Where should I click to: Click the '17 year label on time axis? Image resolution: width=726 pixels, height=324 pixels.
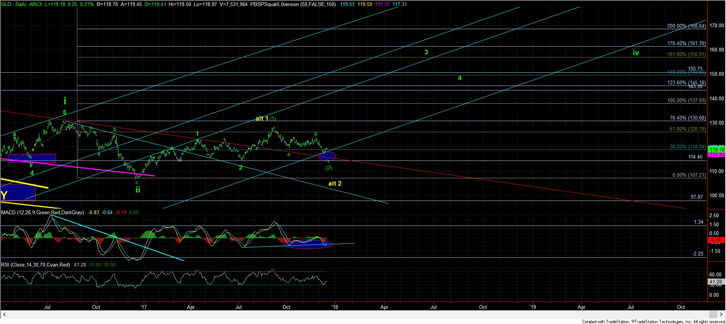pyautogui.click(x=143, y=307)
